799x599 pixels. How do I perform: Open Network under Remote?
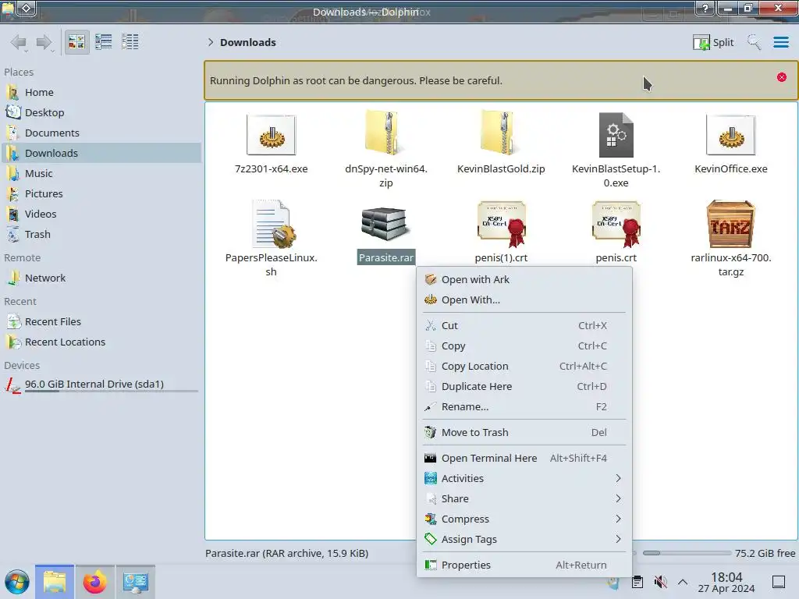pos(101,278)
